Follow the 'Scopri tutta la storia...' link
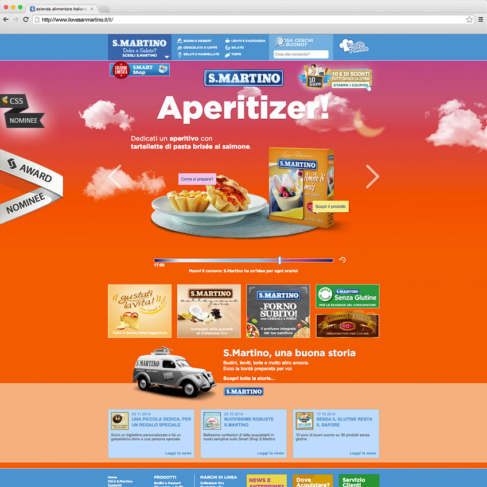This screenshot has height=487, width=487. [249, 378]
